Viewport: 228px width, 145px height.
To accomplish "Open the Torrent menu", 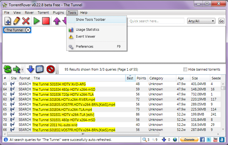I will pyautogui.click(x=43, y=13).
